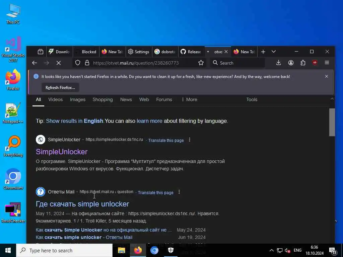This screenshot has height=257, width=343.
Task: Go back with the browser back arrow
Action: pos(35,63)
